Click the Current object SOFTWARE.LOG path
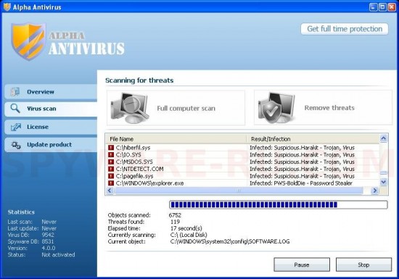This screenshot has width=399, height=279. [x=230, y=241]
